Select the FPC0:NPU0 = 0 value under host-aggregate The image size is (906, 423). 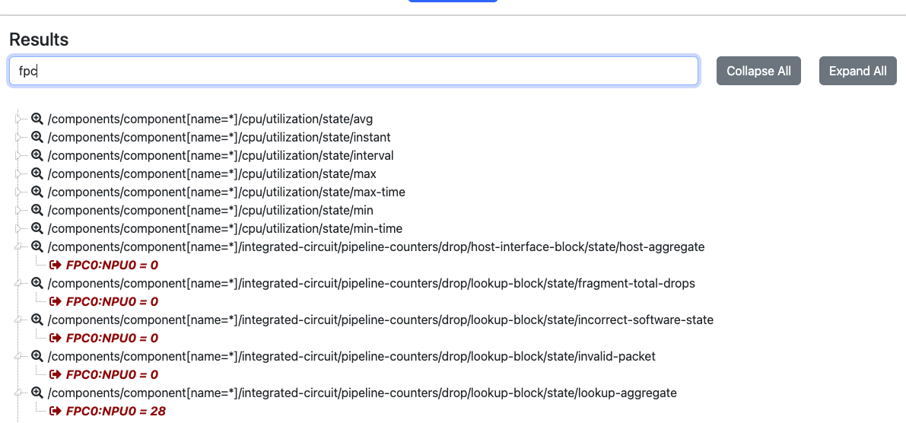coord(112,266)
